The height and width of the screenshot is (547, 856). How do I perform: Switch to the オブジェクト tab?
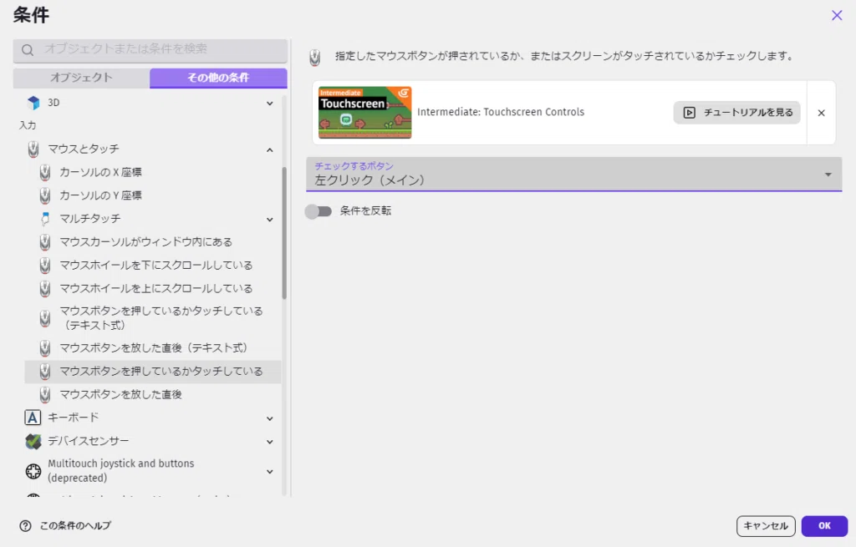81,78
